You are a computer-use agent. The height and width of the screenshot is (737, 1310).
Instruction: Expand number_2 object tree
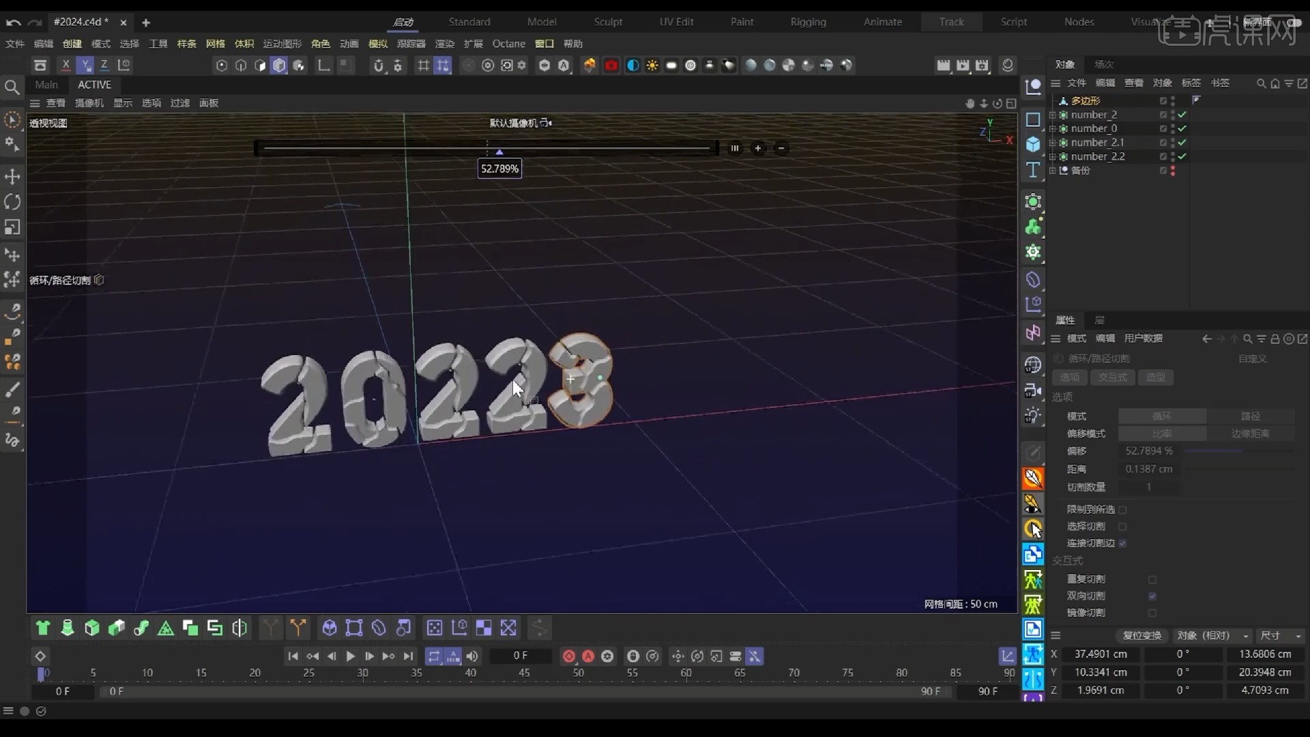pos(1052,115)
